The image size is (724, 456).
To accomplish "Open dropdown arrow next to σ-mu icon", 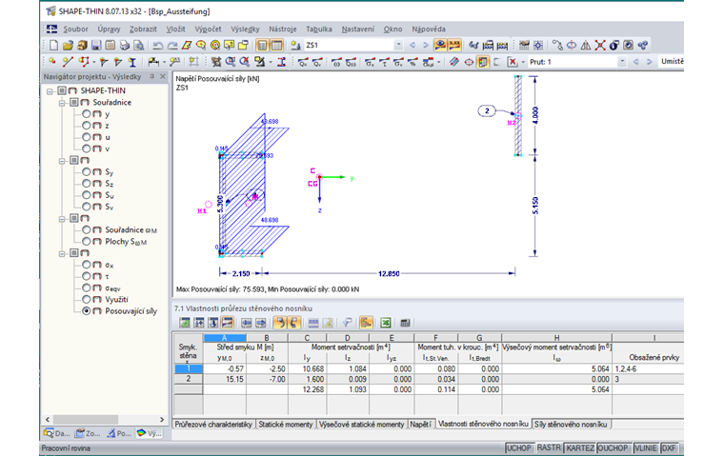I will [x=438, y=62].
